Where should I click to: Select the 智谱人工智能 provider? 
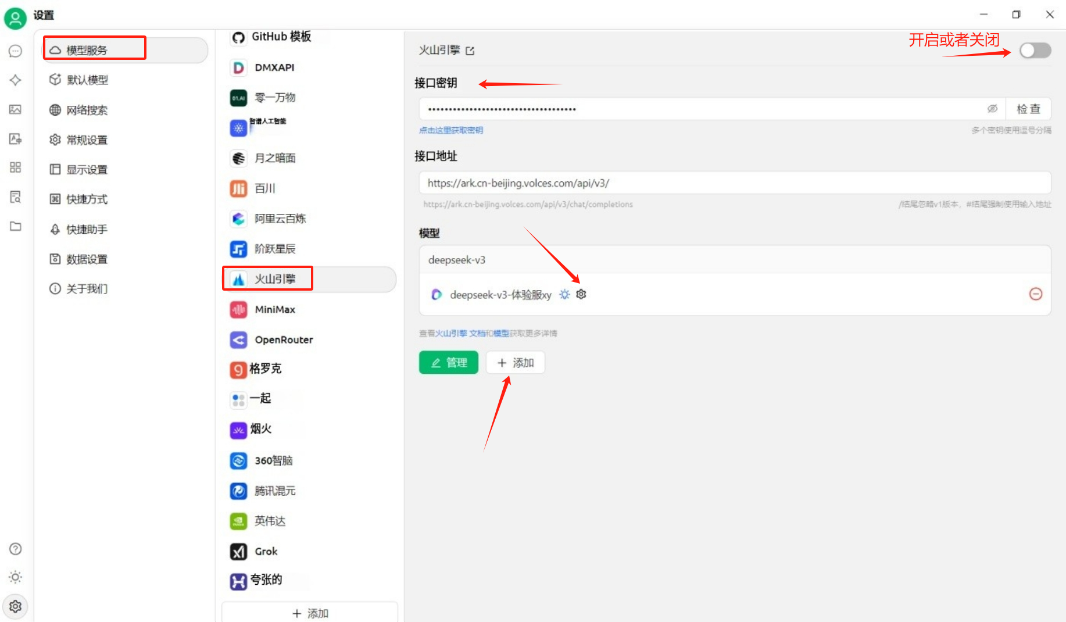click(309, 127)
